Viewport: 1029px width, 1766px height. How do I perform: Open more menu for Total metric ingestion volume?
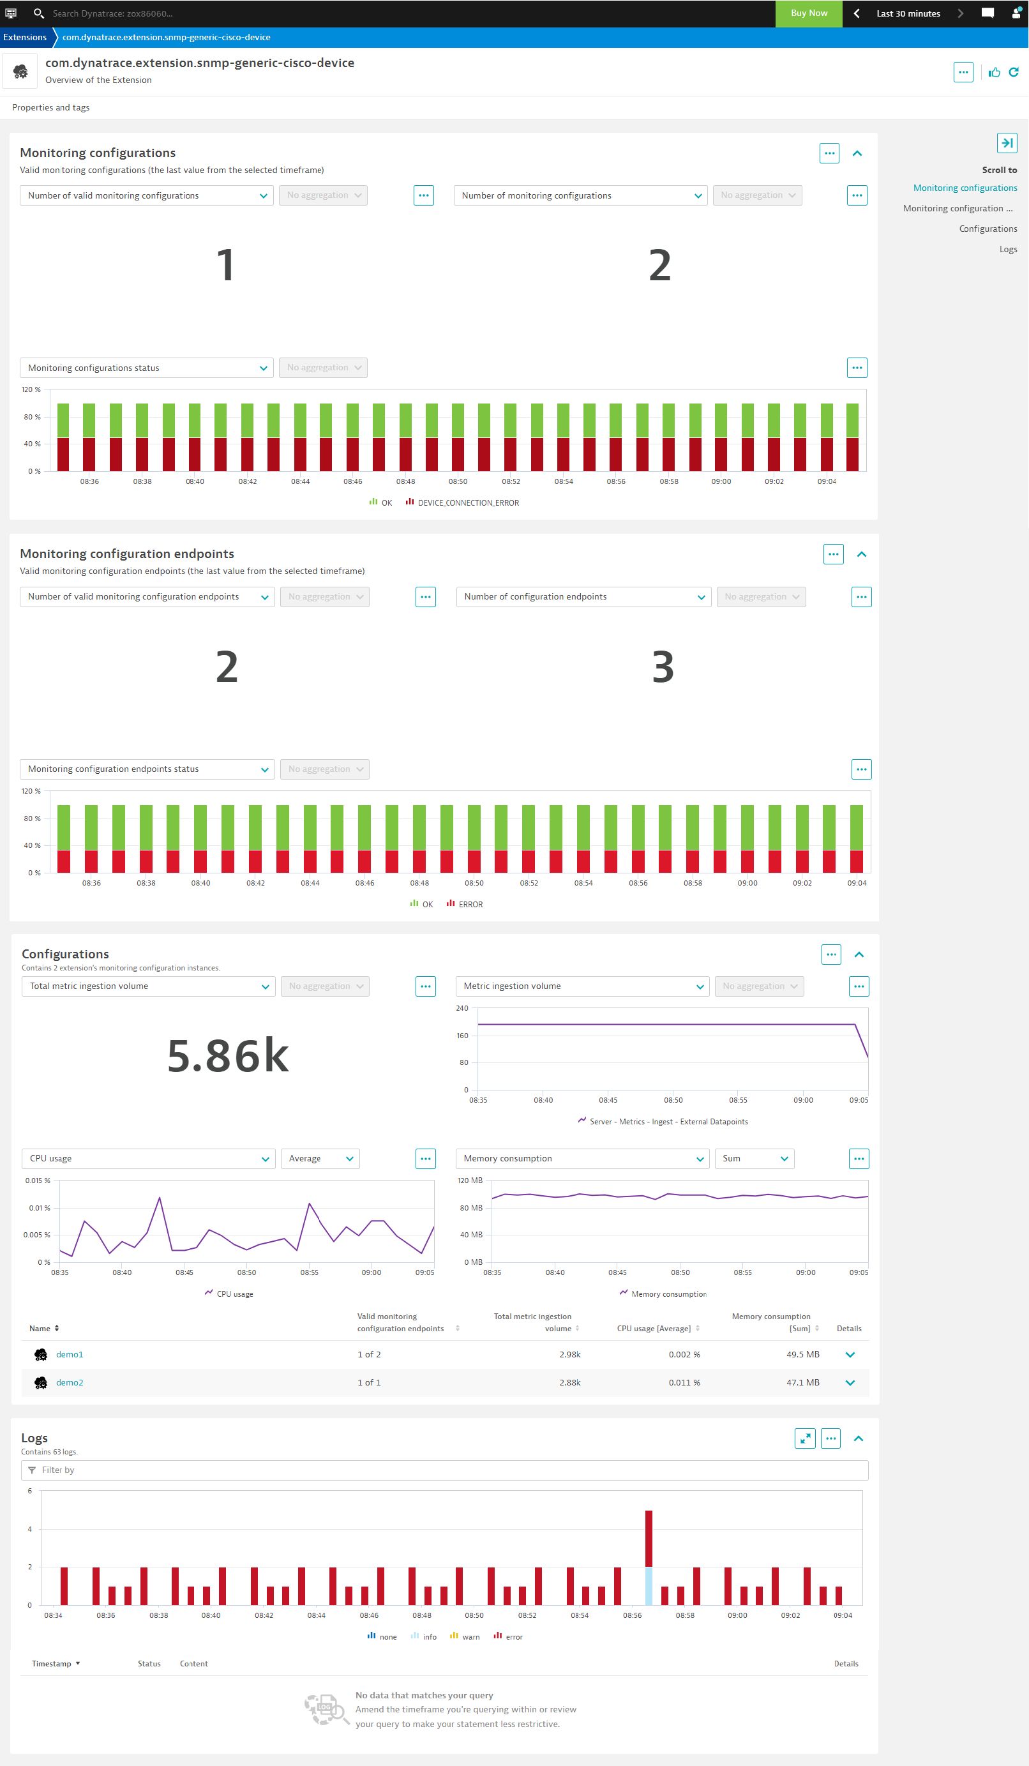point(426,986)
